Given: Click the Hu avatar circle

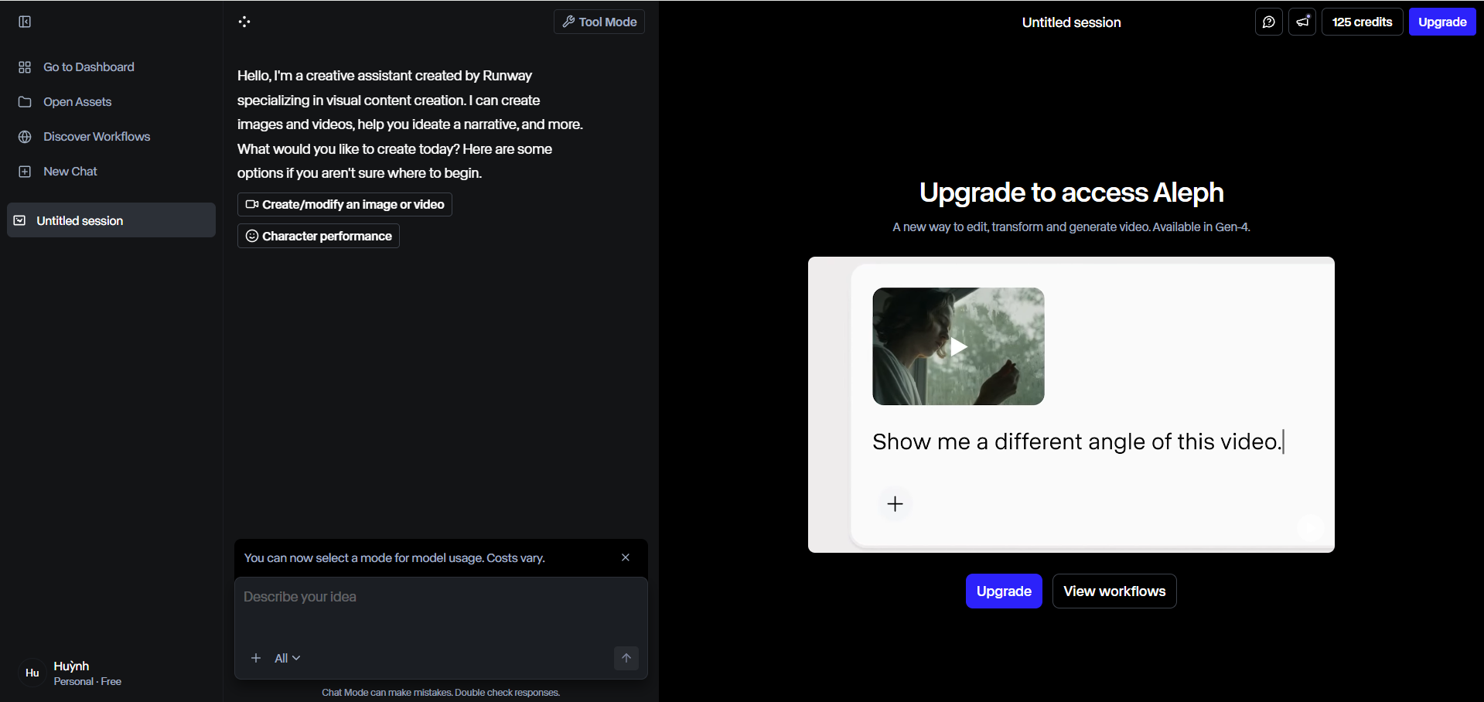Looking at the screenshot, I should (32, 673).
